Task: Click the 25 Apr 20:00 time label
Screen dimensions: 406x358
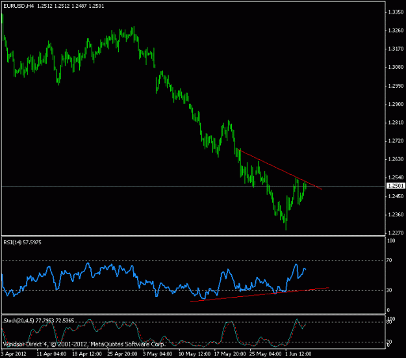Action: [122, 354]
